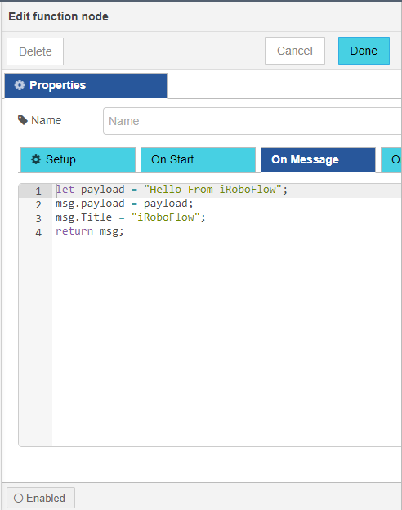
Task: Click the Setup tab gear icon
Action: pyautogui.click(x=36, y=159)
